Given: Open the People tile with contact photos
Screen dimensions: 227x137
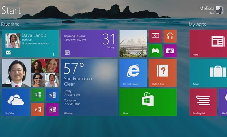Looking at the screenshot, I should (30, 73).
